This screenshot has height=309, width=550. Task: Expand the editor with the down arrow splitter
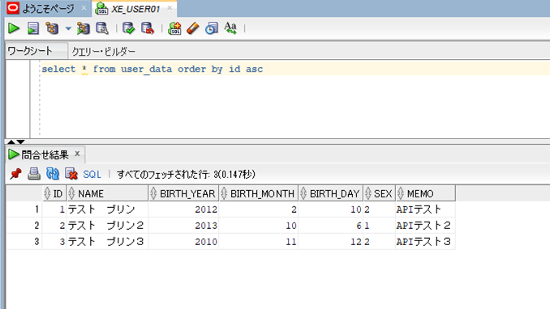click(21, 142)
